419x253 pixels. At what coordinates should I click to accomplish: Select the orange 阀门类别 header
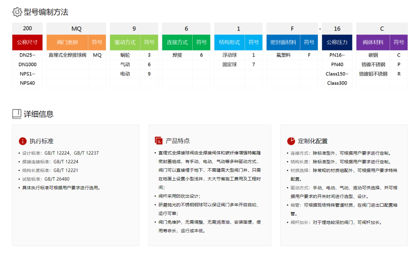pos(67,42)
